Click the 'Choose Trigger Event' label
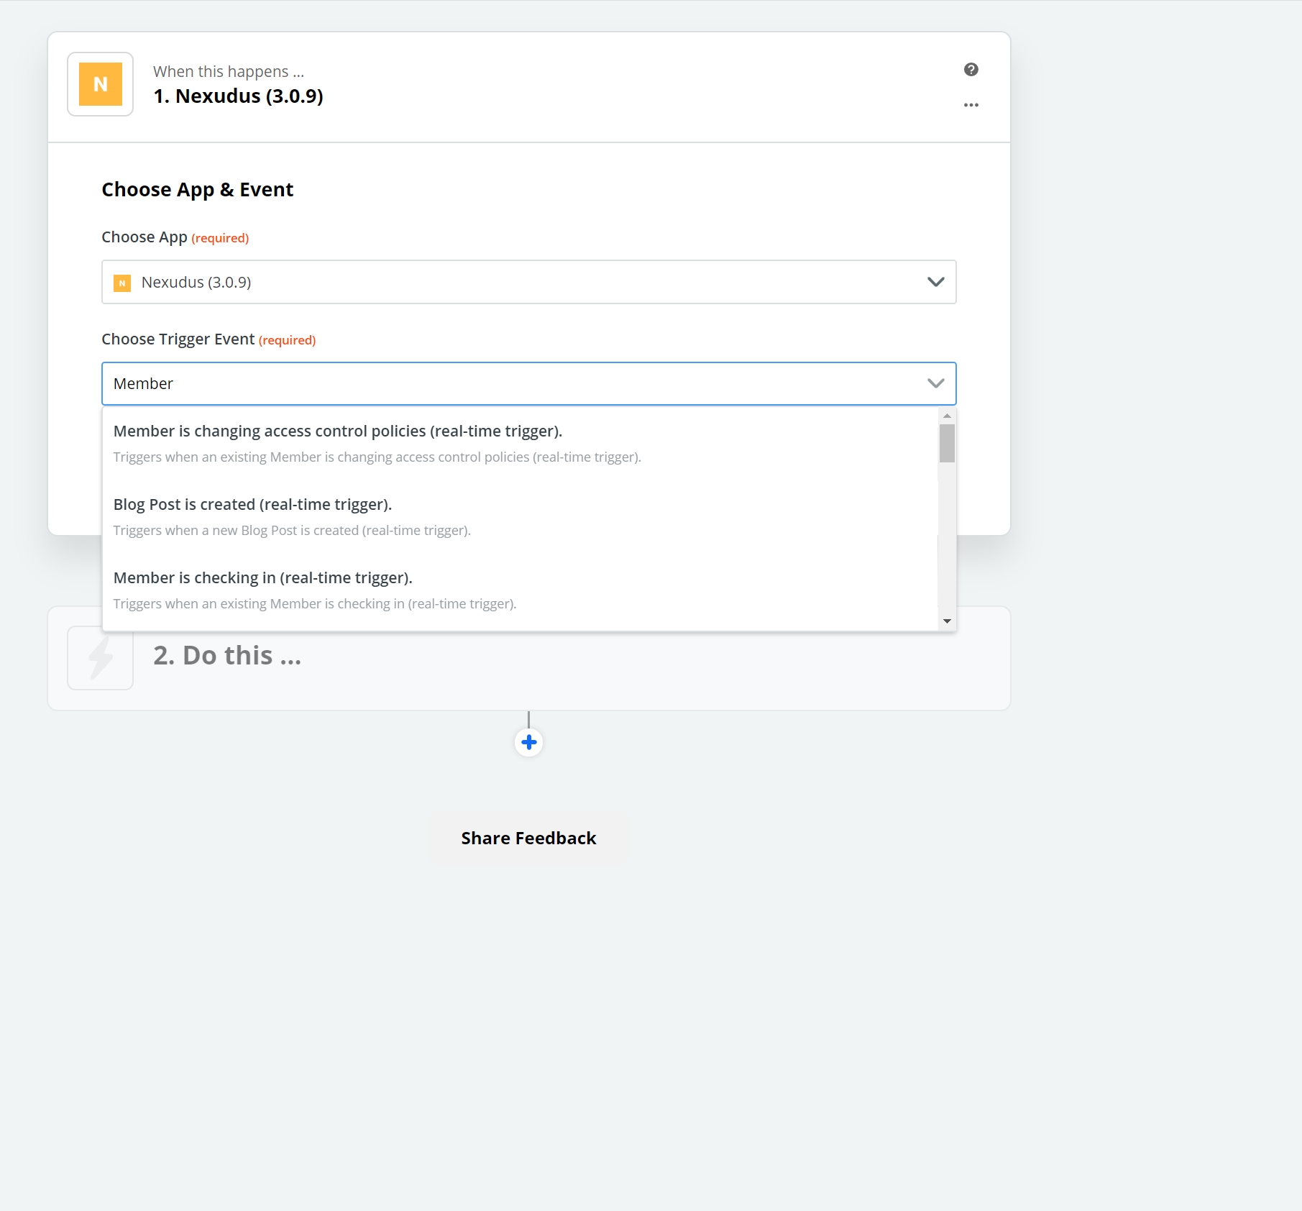The image size is (1302, 1211). pyautogui.click(x=178, y=339)
